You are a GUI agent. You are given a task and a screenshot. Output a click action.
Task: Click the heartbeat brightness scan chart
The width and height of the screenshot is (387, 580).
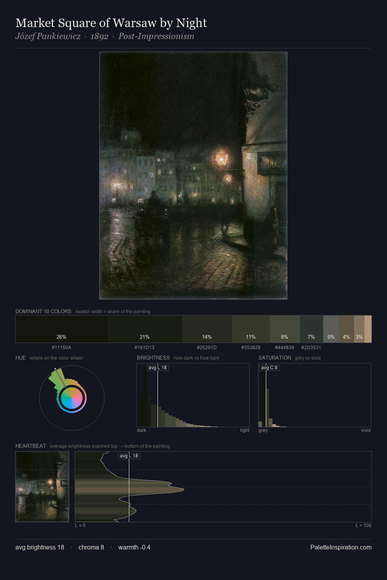click(223, 487)
